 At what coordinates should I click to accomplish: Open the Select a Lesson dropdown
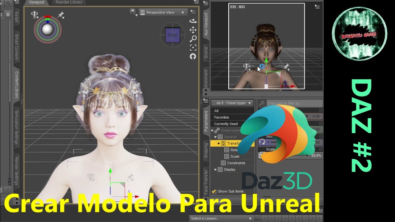click(222, 218)
